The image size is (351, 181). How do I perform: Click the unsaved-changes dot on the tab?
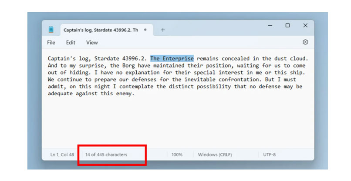(x=145, y=30)
